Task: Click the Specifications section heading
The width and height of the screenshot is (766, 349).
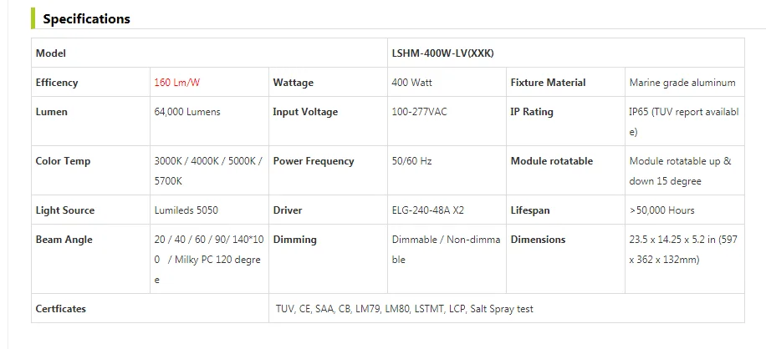Action: tap(87, 18)
